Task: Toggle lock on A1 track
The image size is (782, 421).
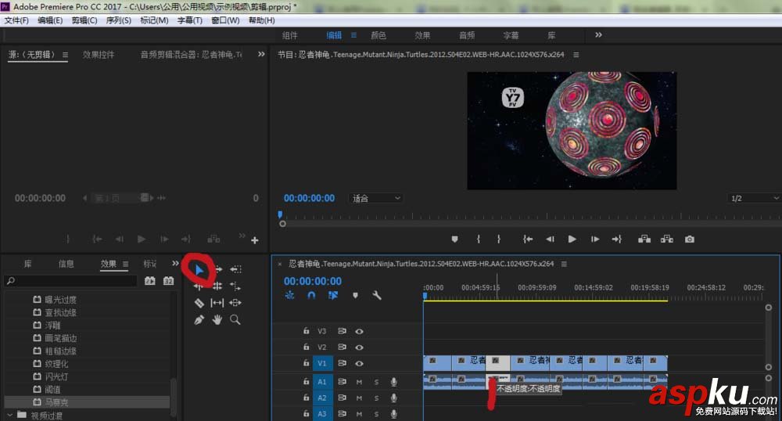Action: (x=307, y=382)
